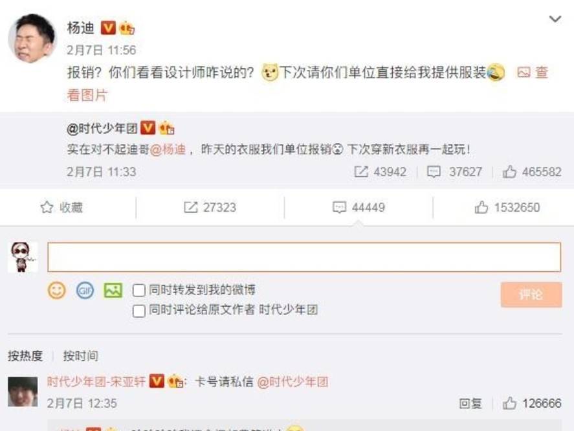Repost the post showing 27323 shares
Screen dimensions: 574x431
[210, 207]
